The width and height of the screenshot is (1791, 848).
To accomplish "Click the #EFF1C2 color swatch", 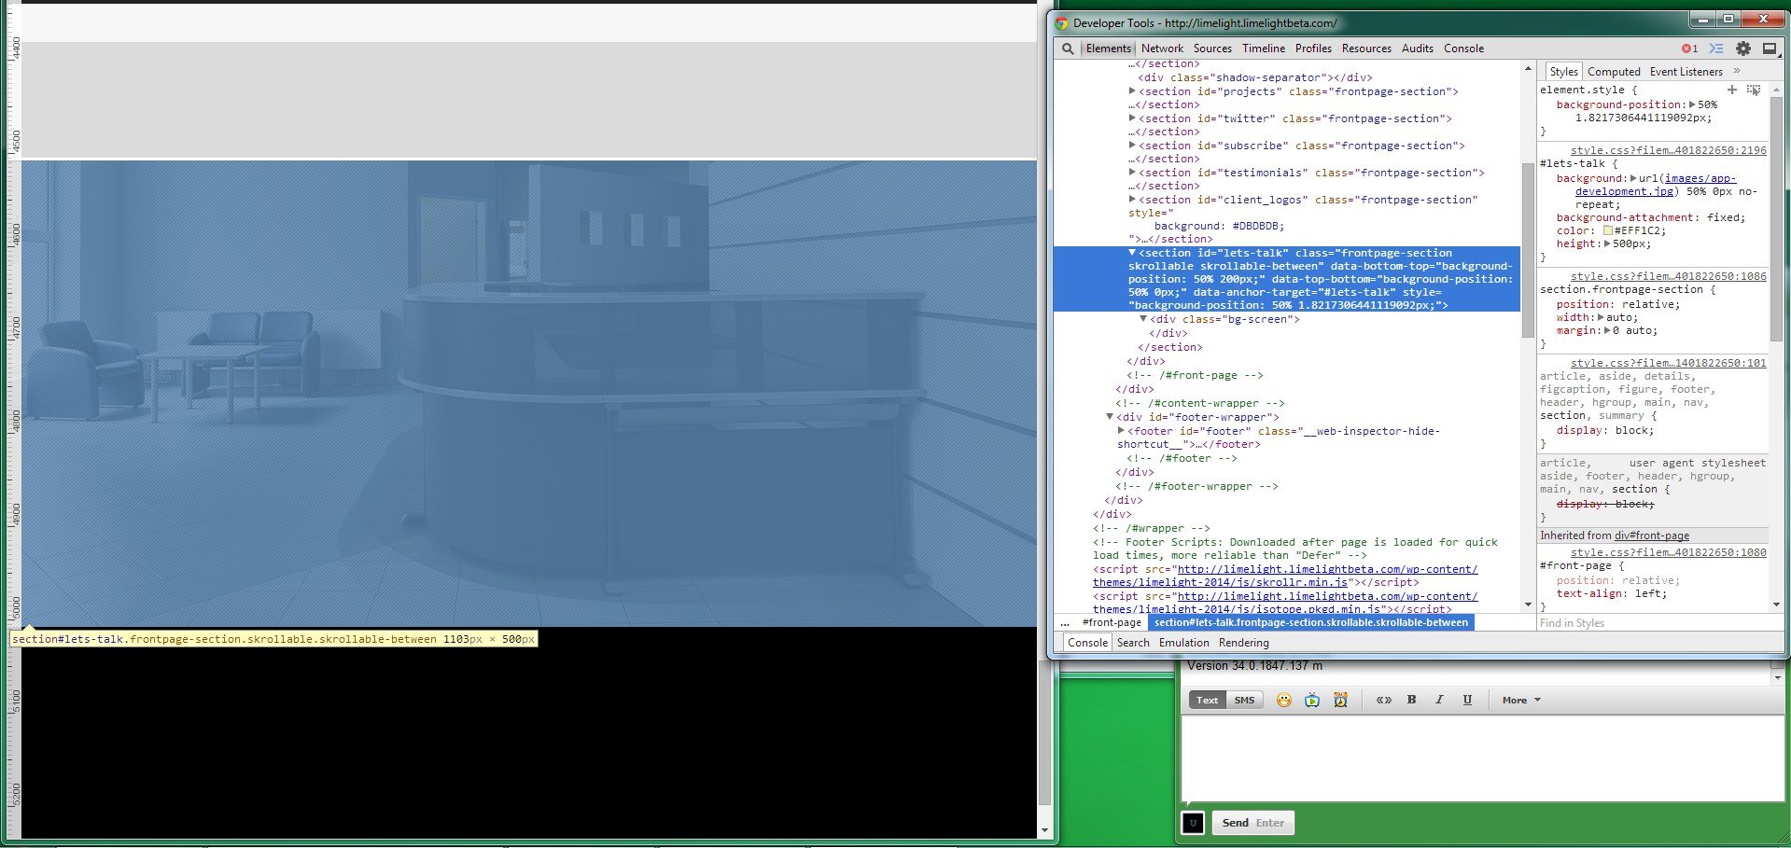I will pyautogui.click(x=1608, y=230).
